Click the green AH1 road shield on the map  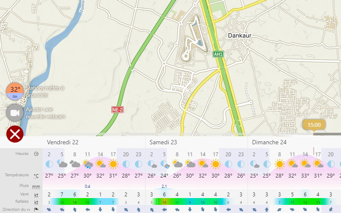[218, 54]
